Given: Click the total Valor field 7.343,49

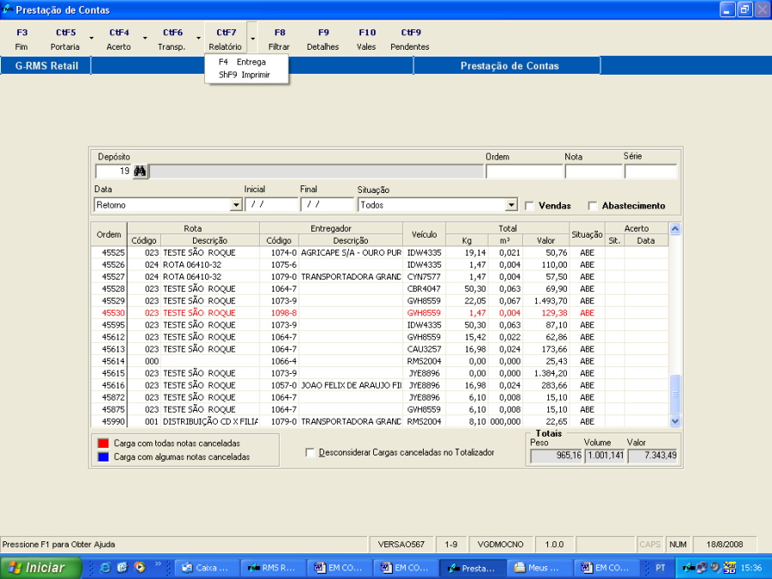Looking at the screenshot, I should [x=653, y=456].
